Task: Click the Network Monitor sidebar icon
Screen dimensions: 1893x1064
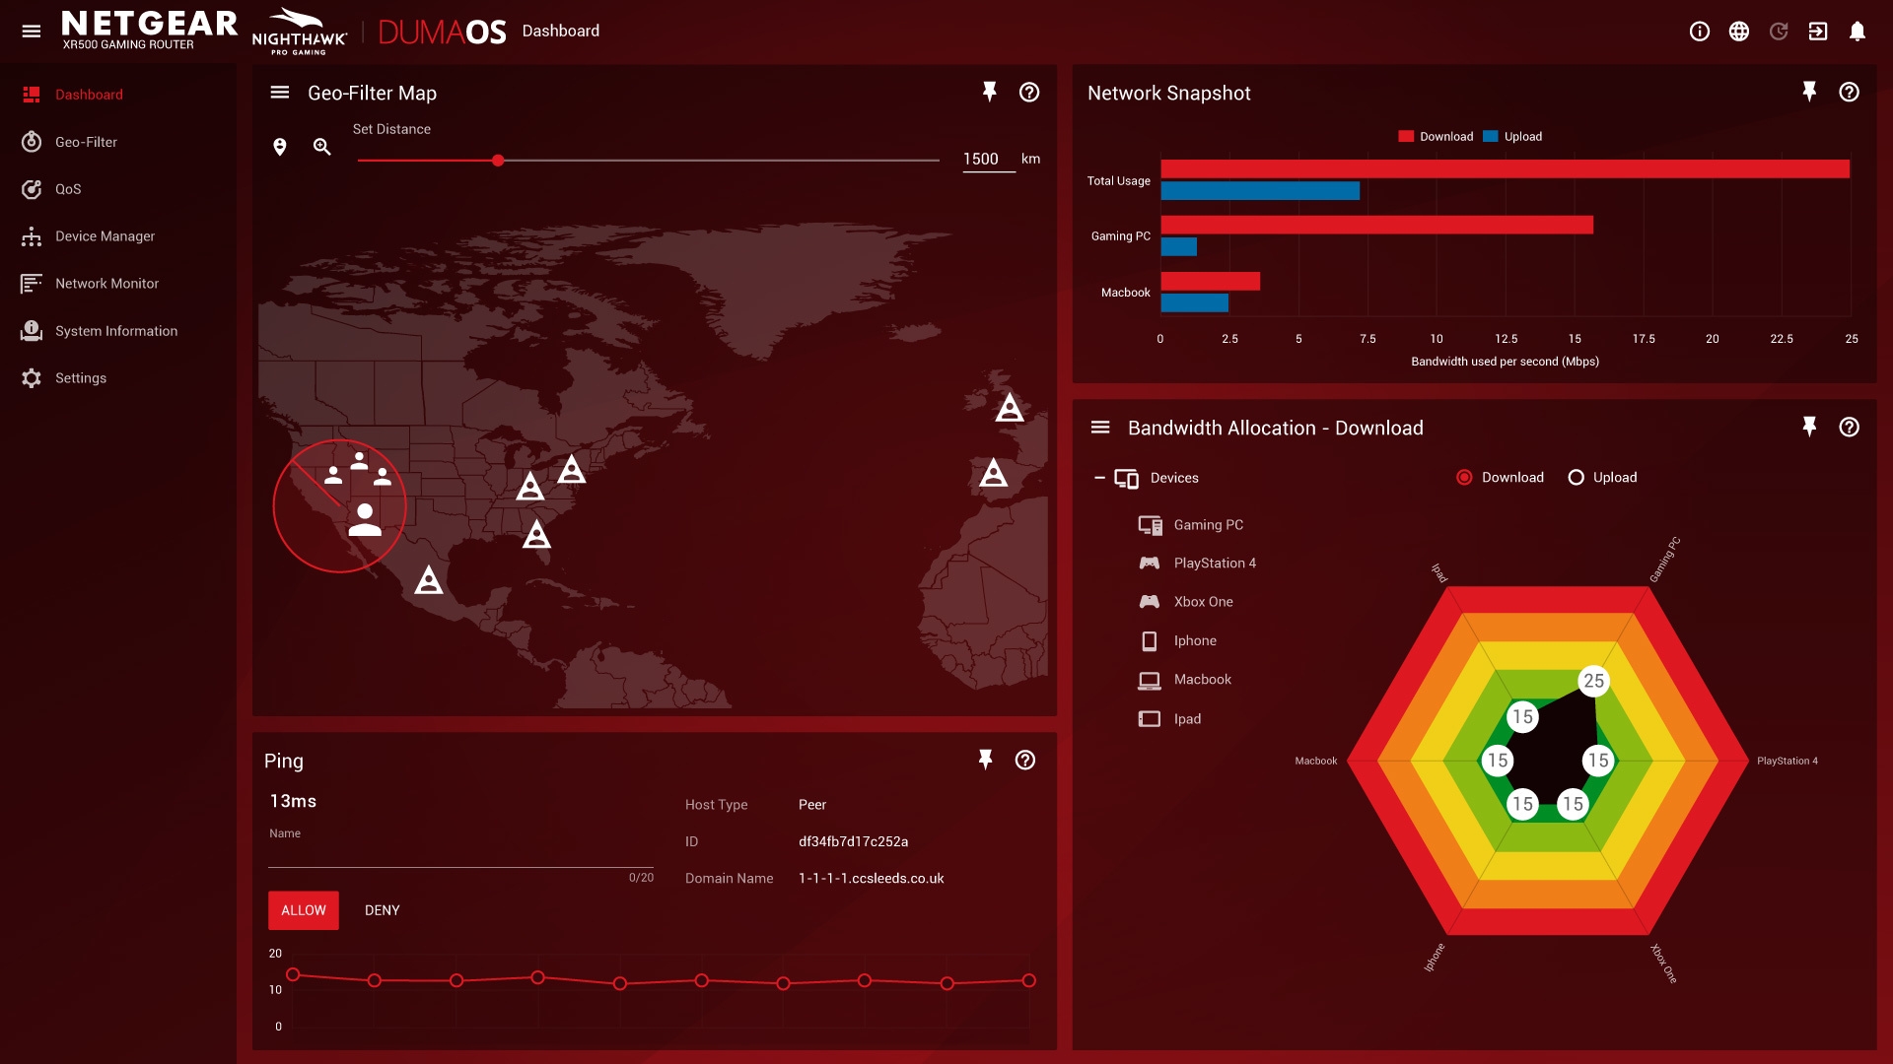Action: click(x=32, y=282)
